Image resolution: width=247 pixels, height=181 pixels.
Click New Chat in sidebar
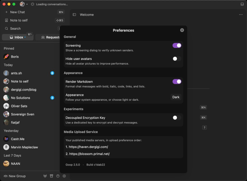(x=34, y=12)
